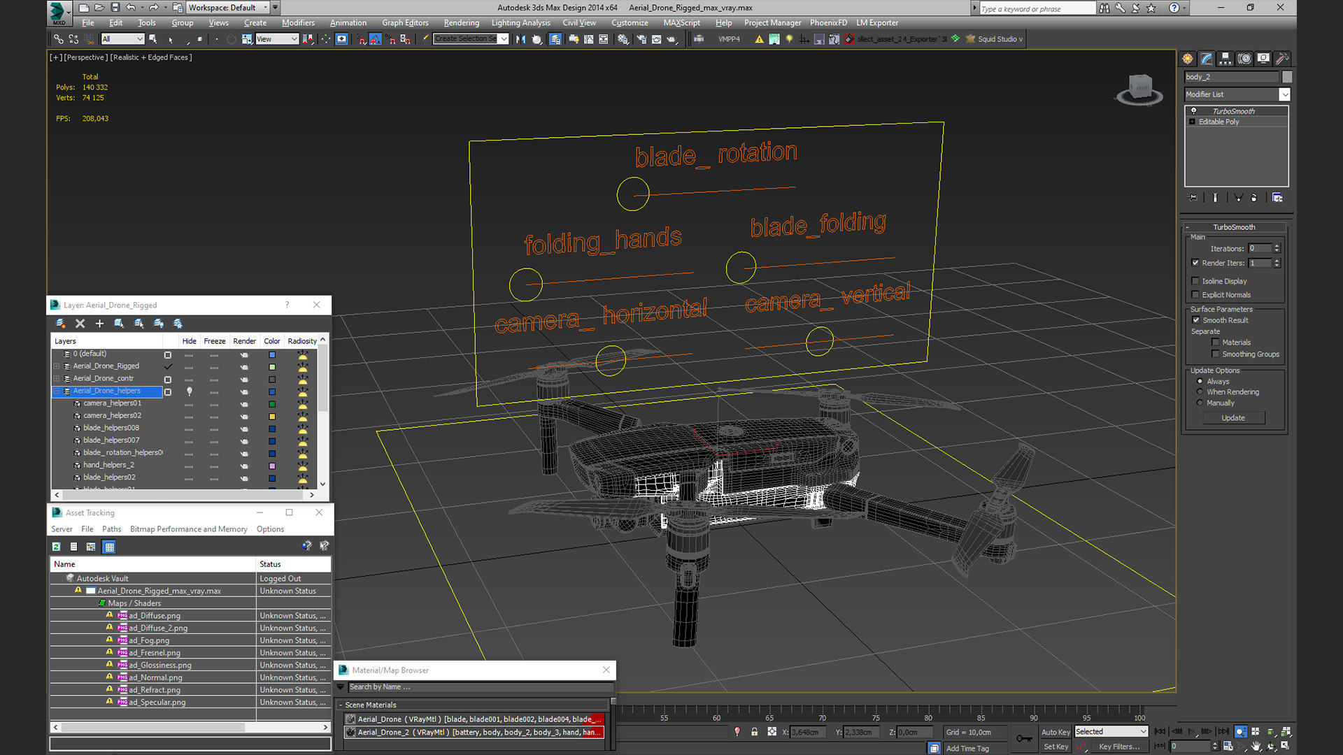Open the Graph Editors menu

coord(405,23)
